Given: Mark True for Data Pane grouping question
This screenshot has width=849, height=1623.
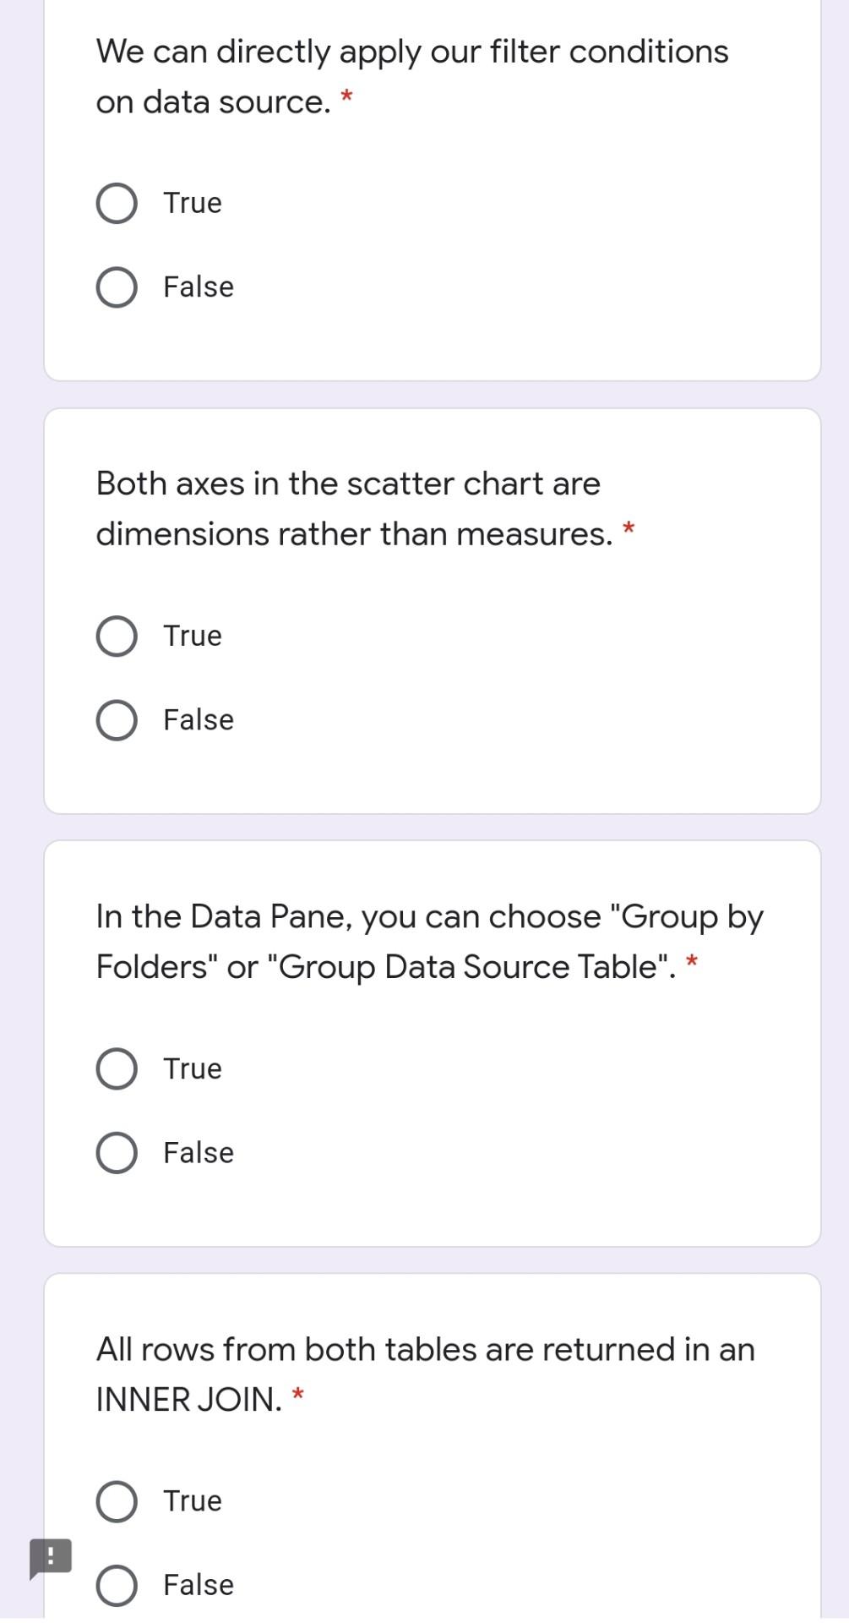Looking at the screenshot, I should coord(117,1069).
